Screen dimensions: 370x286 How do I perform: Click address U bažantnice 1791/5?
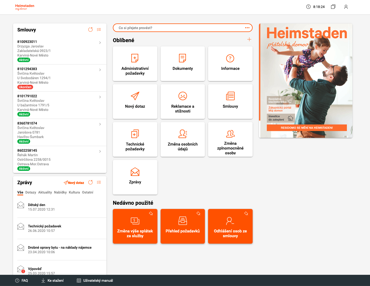pyautogui.click(x=33, y=105)
